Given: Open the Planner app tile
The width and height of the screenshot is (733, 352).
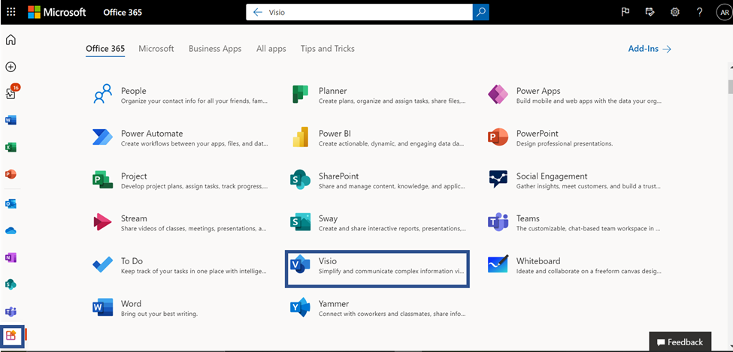Looking at the screenshot, I should pos(378,95).
